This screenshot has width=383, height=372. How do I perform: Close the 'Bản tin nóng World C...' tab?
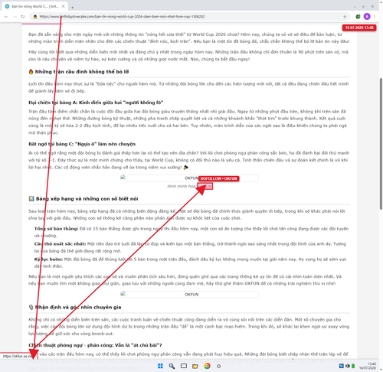64,6
